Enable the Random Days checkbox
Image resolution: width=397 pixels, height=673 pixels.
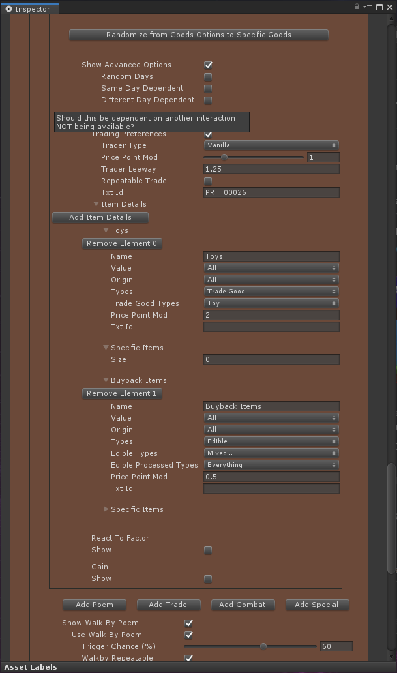[x=208, y=77]
